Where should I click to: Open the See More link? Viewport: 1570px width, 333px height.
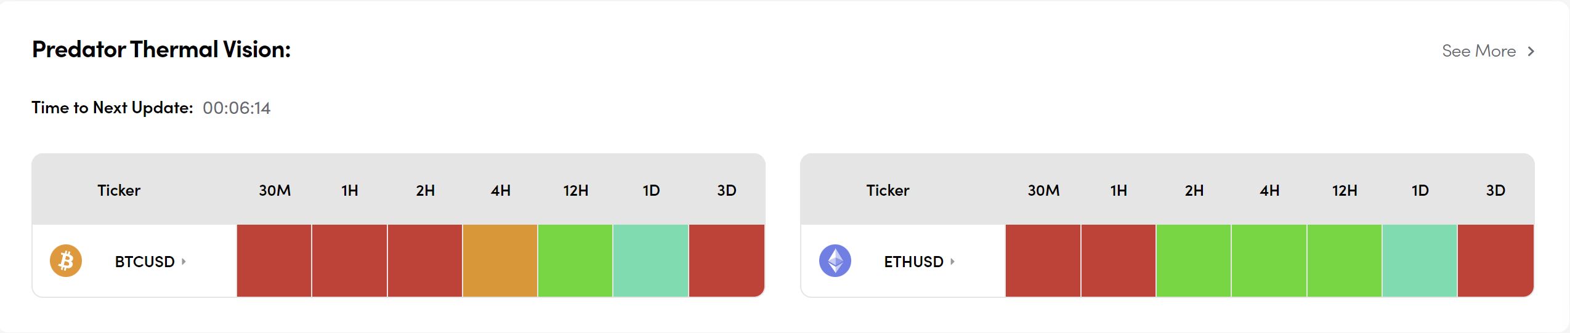coord(1479,51)
